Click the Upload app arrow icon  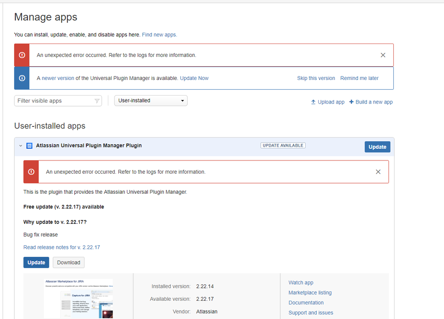click(x=313, y=102)
